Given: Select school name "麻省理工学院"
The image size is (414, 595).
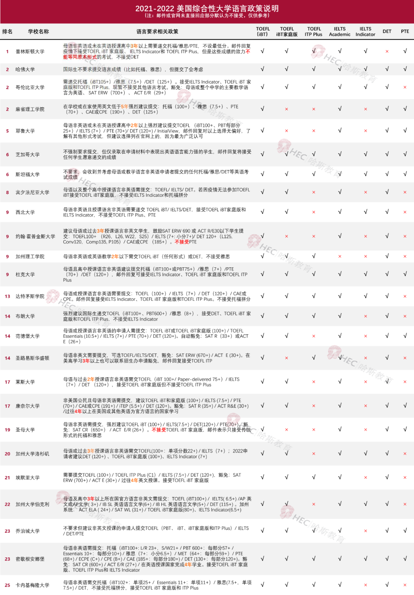Looking at the screenshot, I should pos(30,109).
